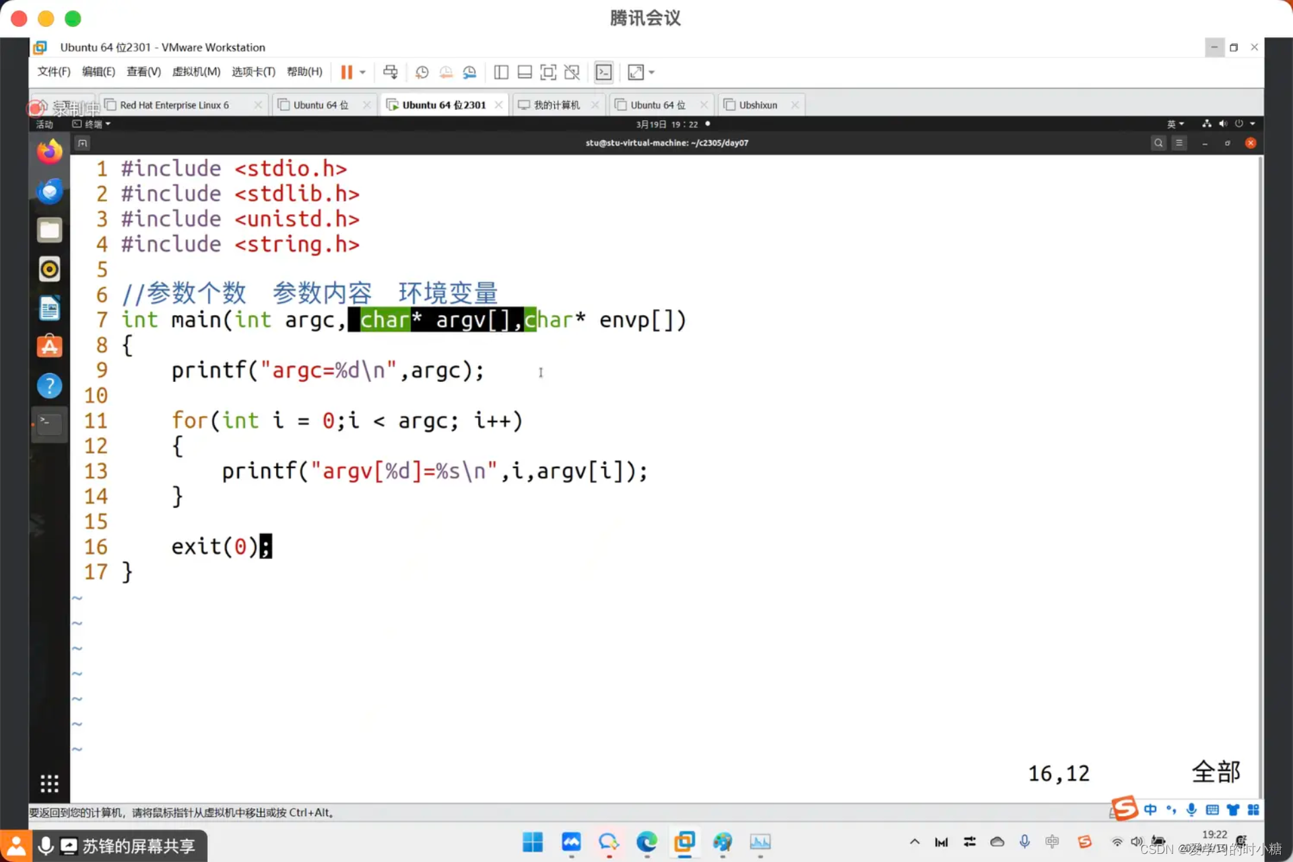Open the 文件(F) menu
Screen dimensions: 1293x862
54,71
